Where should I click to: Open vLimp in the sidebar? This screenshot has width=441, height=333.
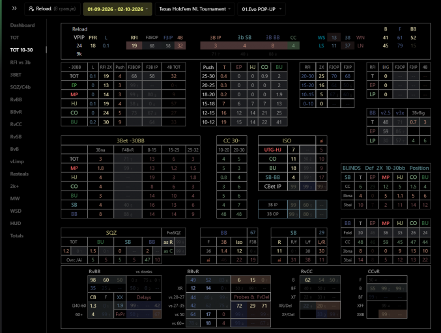click(x=17, y=161)
